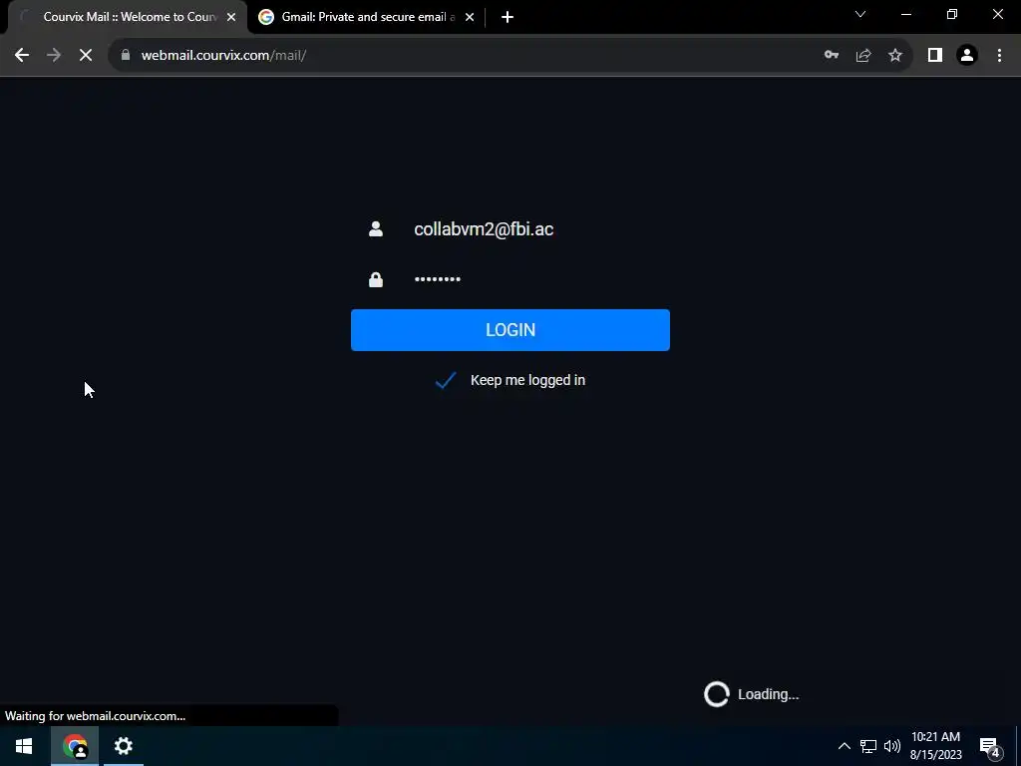1021x766 pixels.
Task: Open volume control tray icon
Action: [892, 746]
